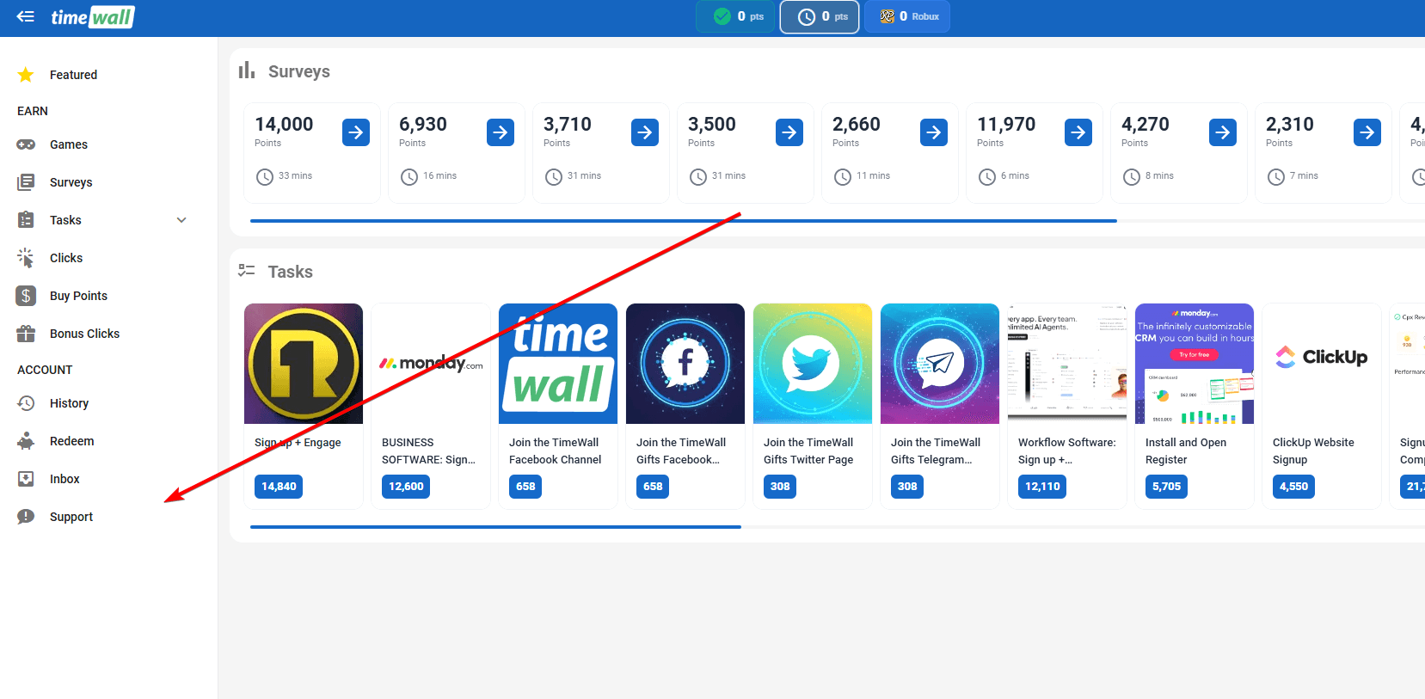The width and height of the screenshot is (1425, 699).
Task: Start the 4,270 points survey arrow
Action: tap(1223, 132)
